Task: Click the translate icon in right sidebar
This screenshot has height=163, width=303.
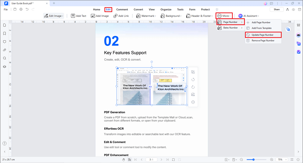Action: point(299,43)
